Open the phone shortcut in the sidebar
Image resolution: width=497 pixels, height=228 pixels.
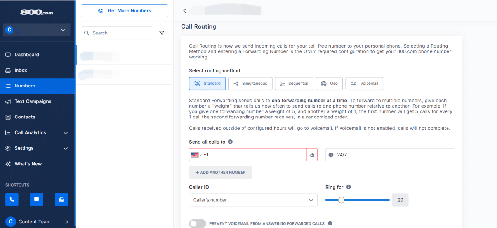coord(12,199)
